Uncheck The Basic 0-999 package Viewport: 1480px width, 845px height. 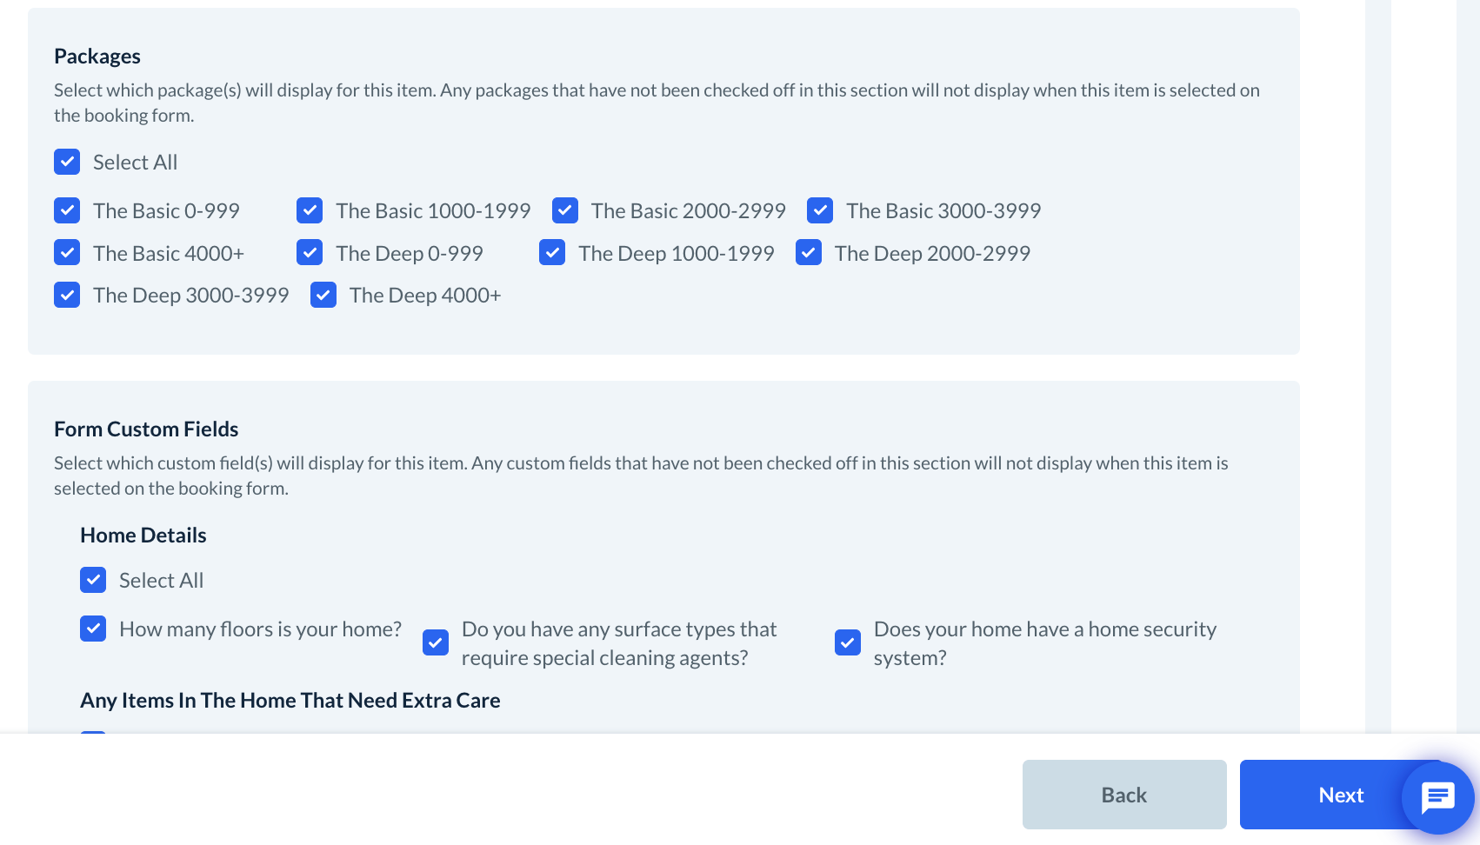click(x=67, y=210)
